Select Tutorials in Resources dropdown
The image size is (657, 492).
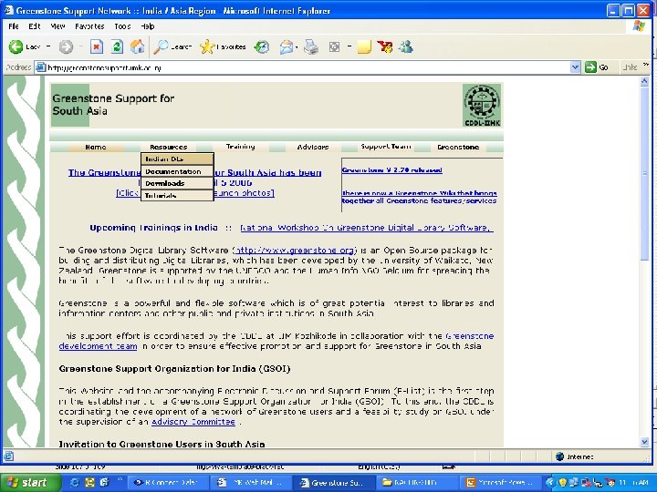click(177, 195)
